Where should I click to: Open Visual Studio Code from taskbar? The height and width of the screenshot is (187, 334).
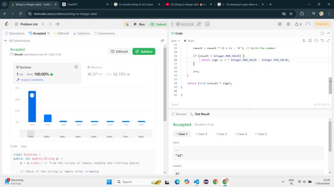coord(196,182)
